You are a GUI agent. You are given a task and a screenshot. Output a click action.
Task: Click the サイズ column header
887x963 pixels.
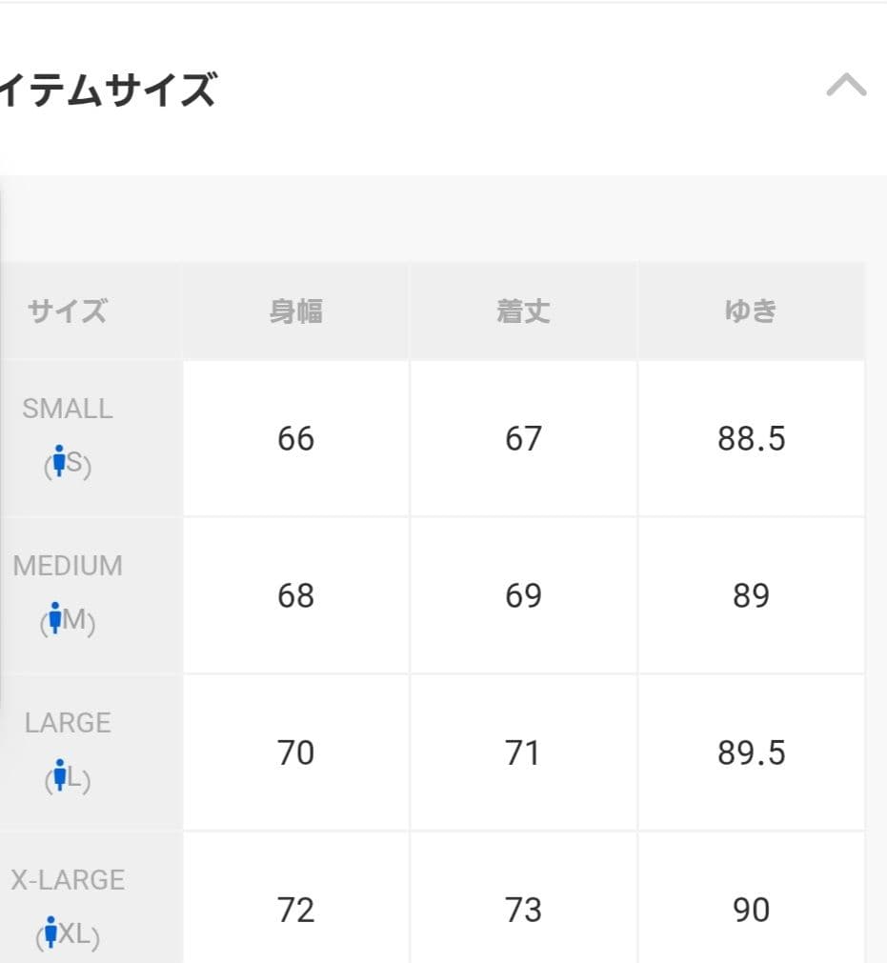68,311
